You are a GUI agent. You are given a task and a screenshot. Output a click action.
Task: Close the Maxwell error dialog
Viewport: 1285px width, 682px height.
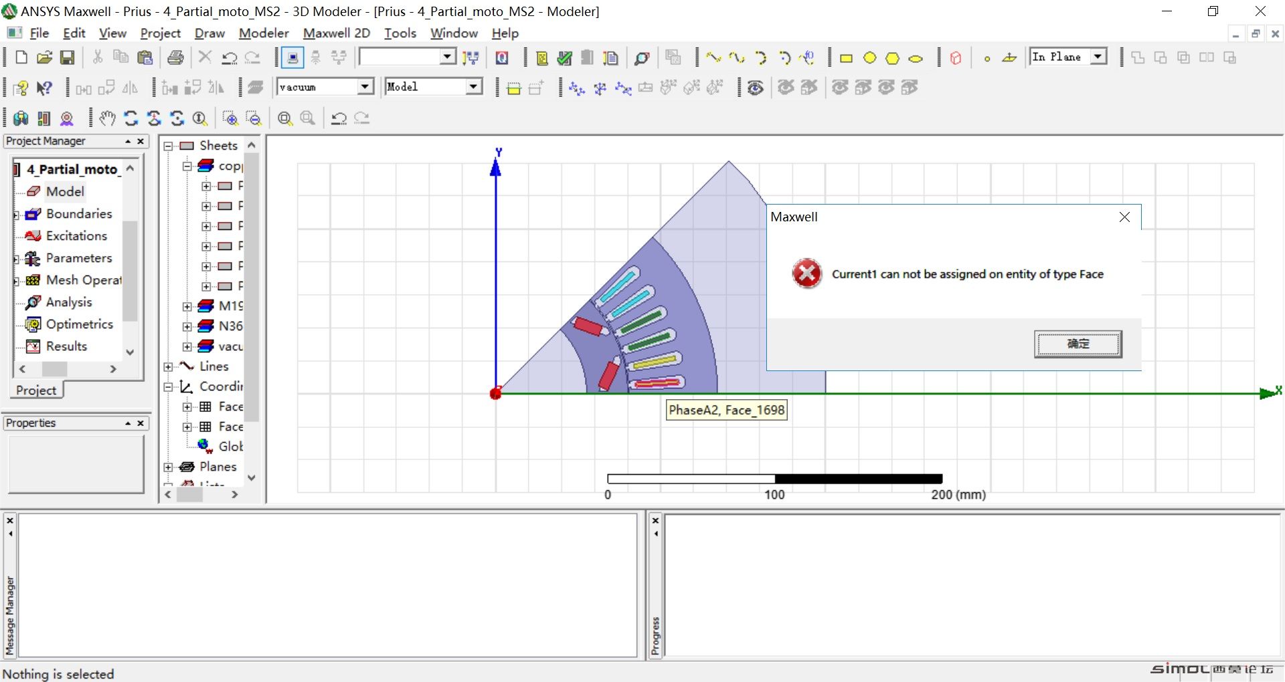click(x=1124, y=217)
